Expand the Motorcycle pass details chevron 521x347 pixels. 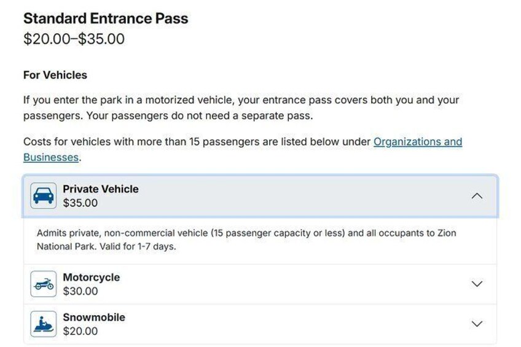(x=477, y=284)
